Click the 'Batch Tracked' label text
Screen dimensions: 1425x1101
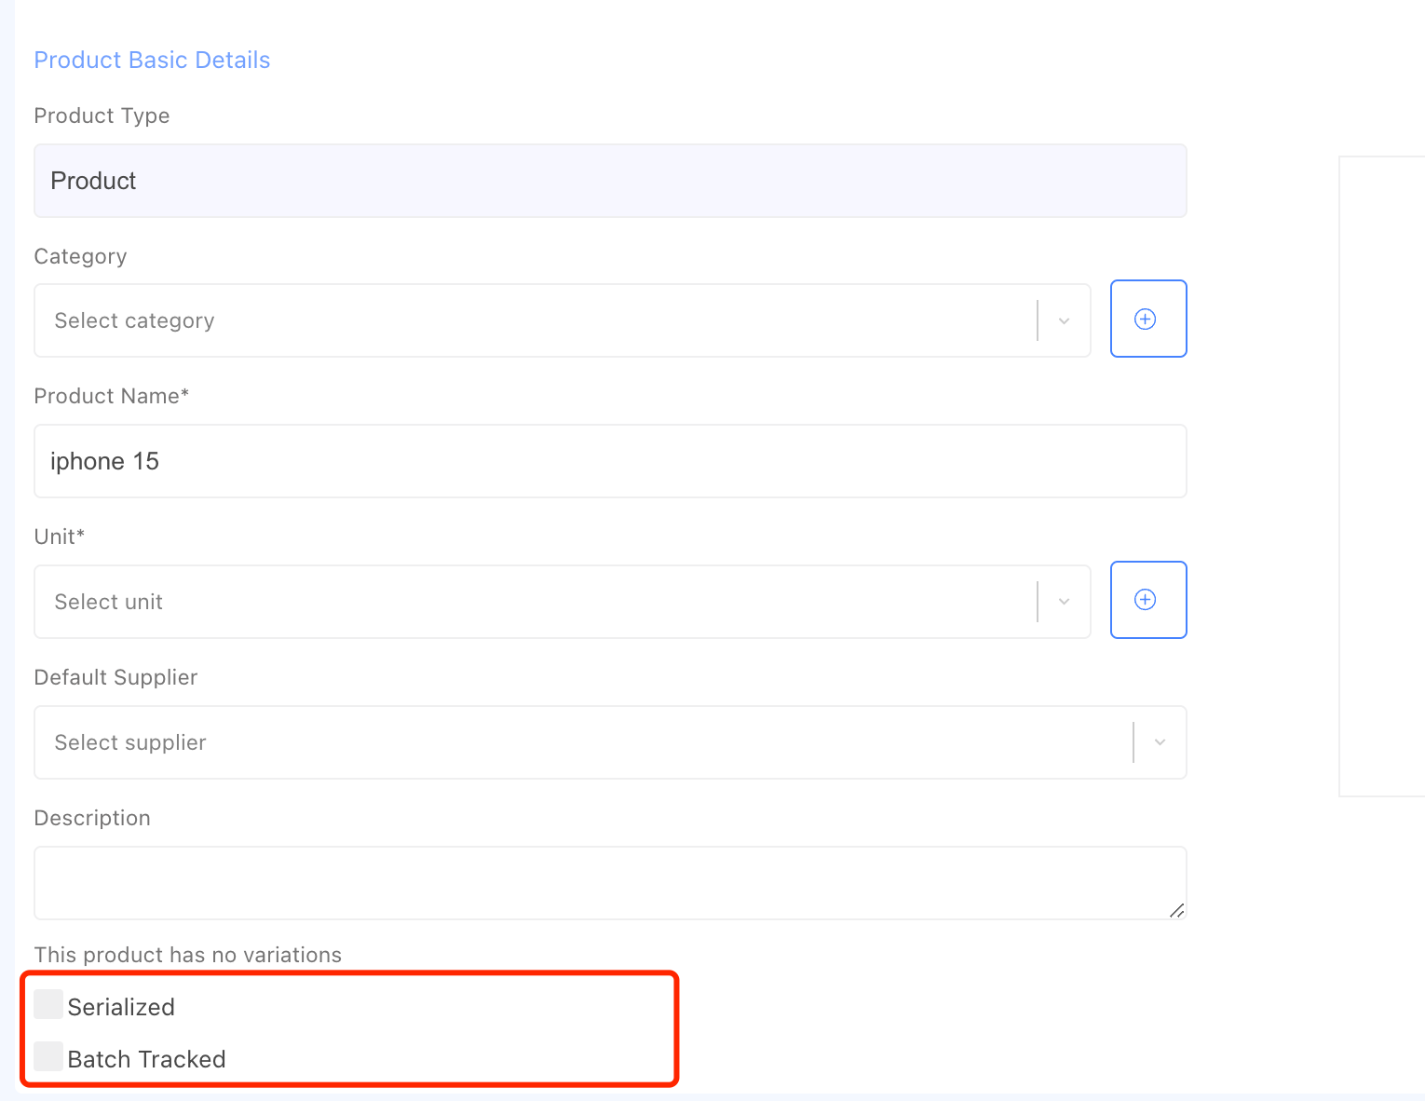[x=146, y=1059]
